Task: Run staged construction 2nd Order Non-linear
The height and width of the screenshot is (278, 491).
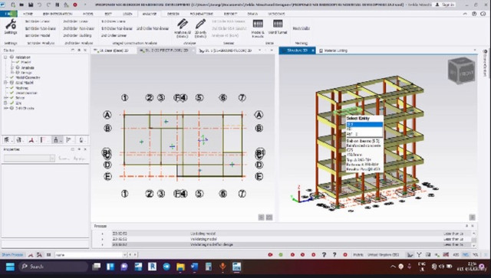Action: pos(153,28)
